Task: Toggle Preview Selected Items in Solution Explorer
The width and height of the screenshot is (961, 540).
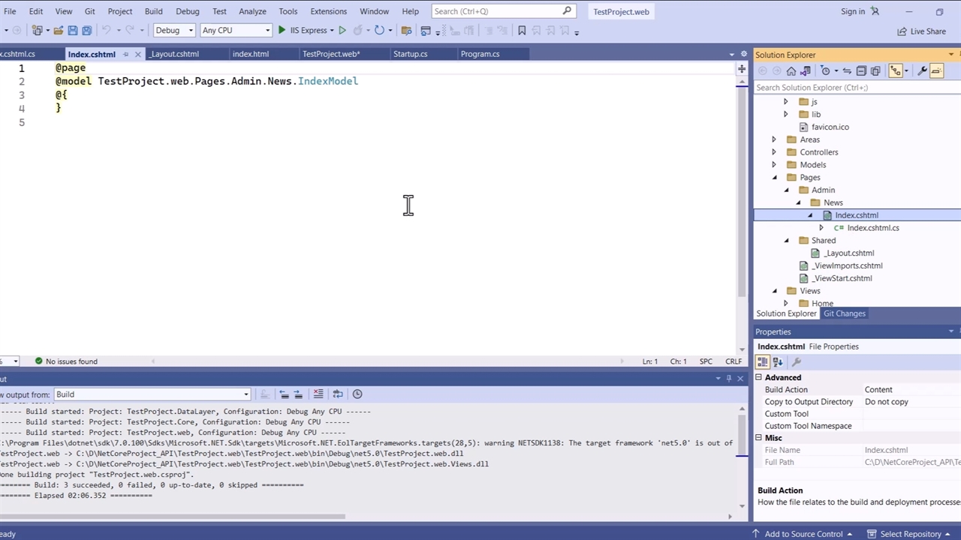Action: point(936,71)
